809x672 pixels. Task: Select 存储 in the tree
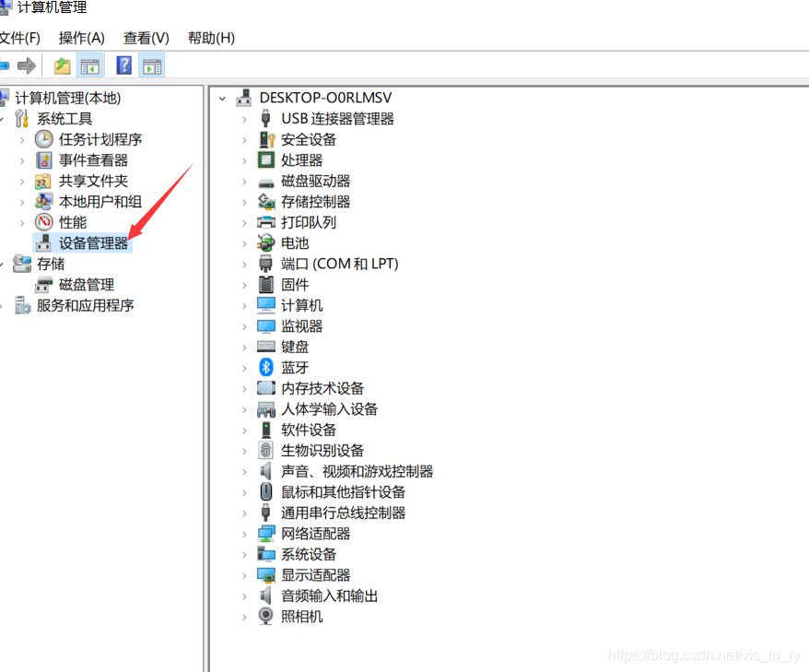(x=51, y=265)
